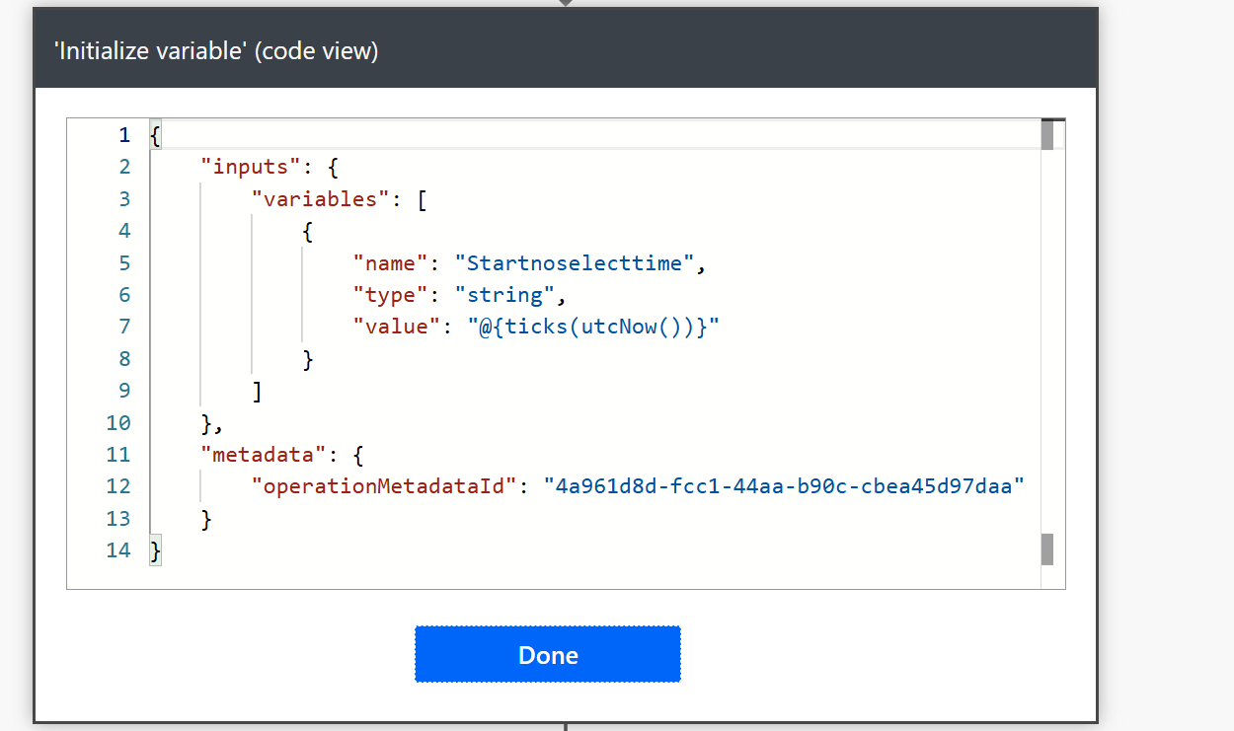Screen dimensions: 1234x731
Task: Click the lower scrollbar marker in the editor
Action: click(x=1047, y=549)
